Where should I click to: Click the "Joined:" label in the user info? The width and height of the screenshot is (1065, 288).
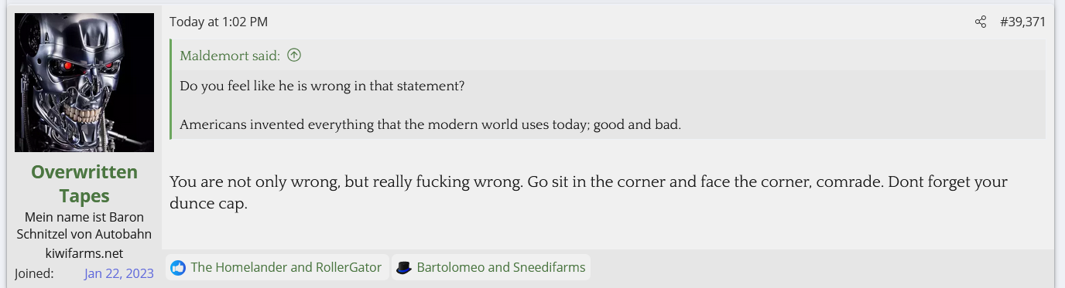coord(34,273)
